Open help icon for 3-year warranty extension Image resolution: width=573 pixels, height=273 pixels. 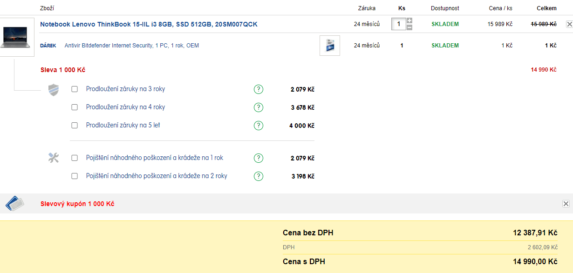coord(259,89)
